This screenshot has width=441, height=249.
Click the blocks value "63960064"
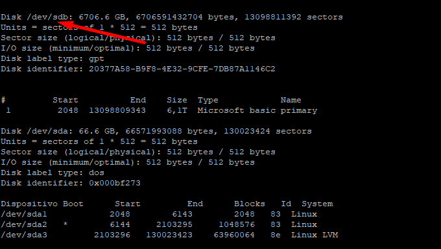[x=234, y=235]
